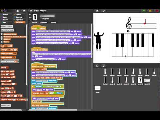Click 'Play Mary Had a Little Lamb Part 1' block
This screenshot has height=120, width=160.
pyautogui.click(x=47, y=78)
